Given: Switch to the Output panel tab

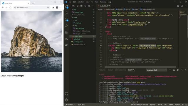Looking at the screenshot, I should coord(110,70).
